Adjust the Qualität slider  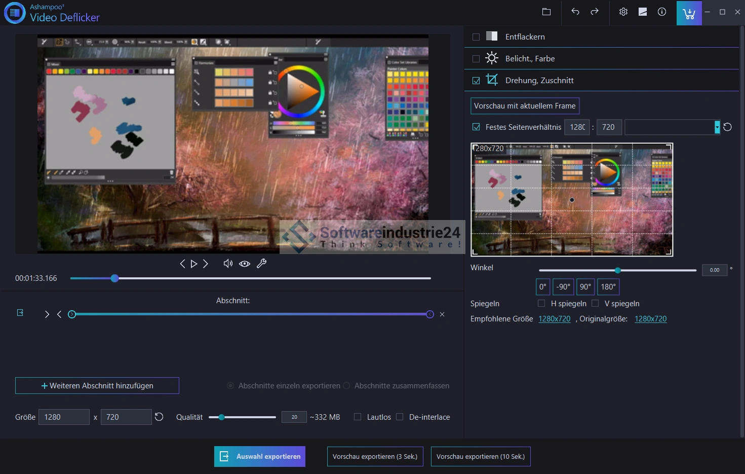tap(221, 417)
